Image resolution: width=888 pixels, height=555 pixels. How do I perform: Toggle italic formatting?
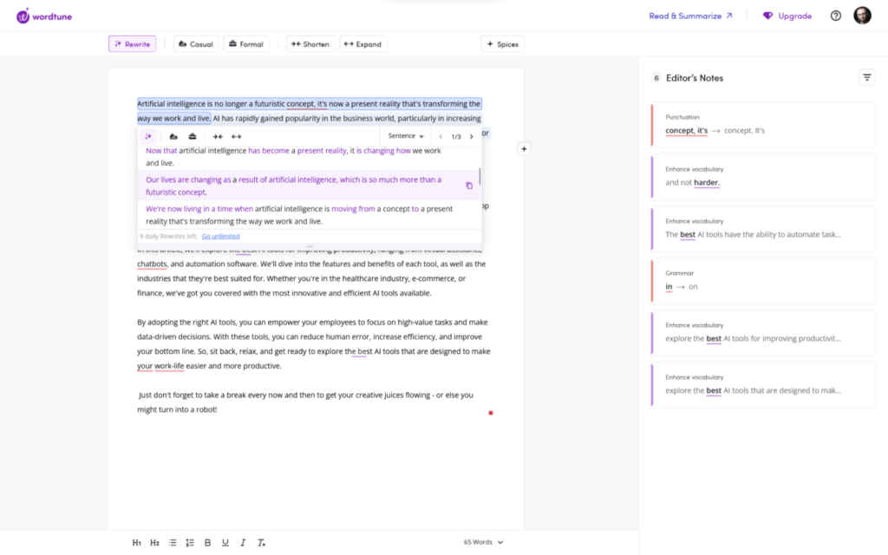(243, 543)
